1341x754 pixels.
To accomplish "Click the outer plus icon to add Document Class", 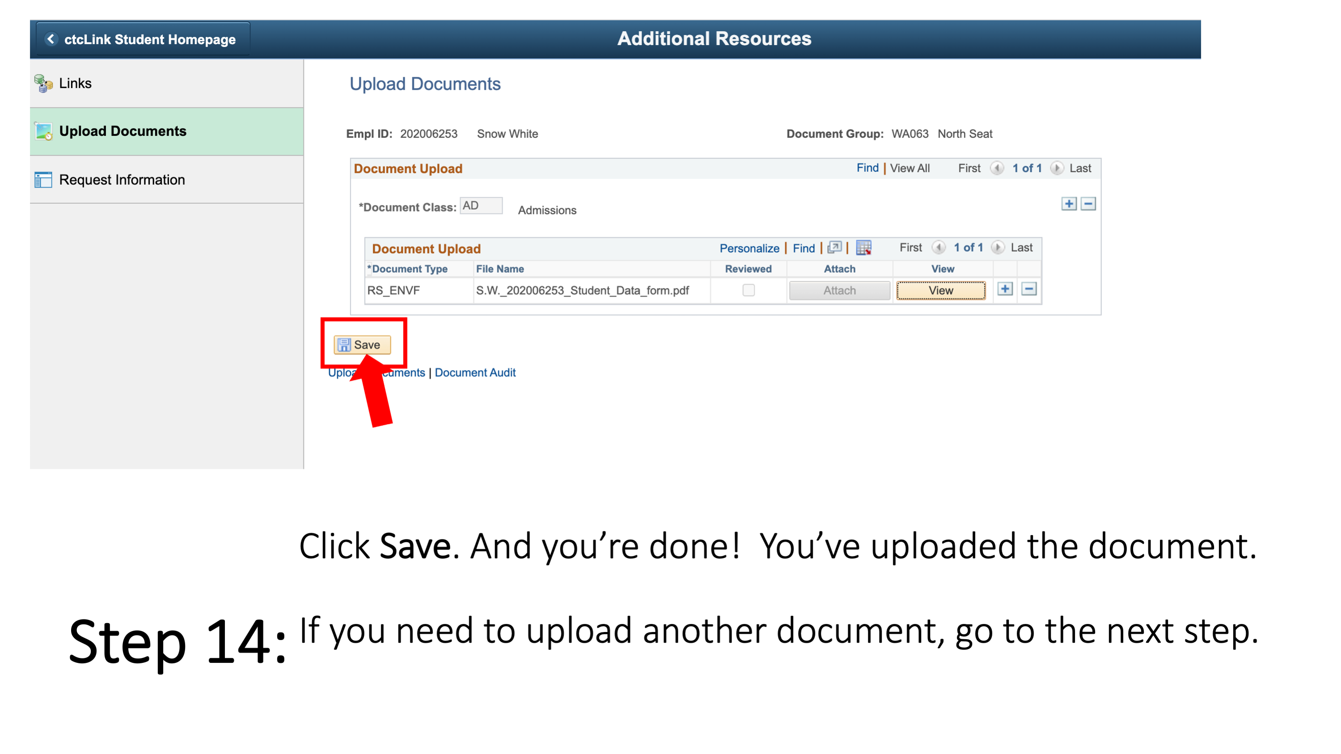I will click(1068, 203).
